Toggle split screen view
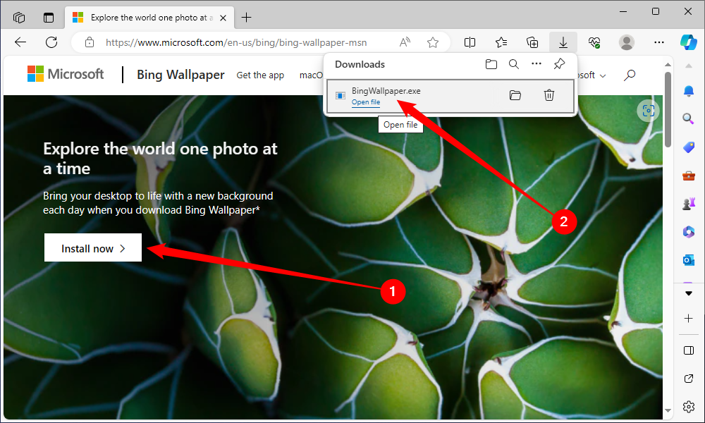This screenshot has width=705, height=423. (x=470, y=42)
